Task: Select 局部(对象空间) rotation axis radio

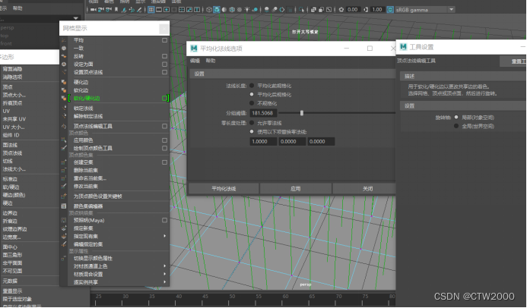Action: (456, 118)
